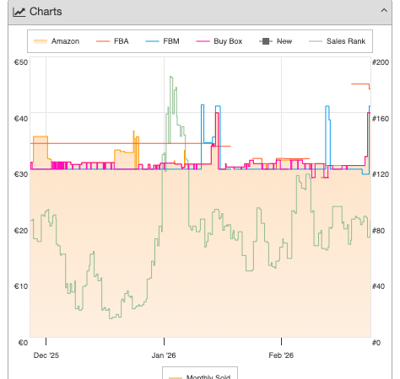Click the #0 rank axis label
Screen dimensions: 400x379
tap(376, 343)
